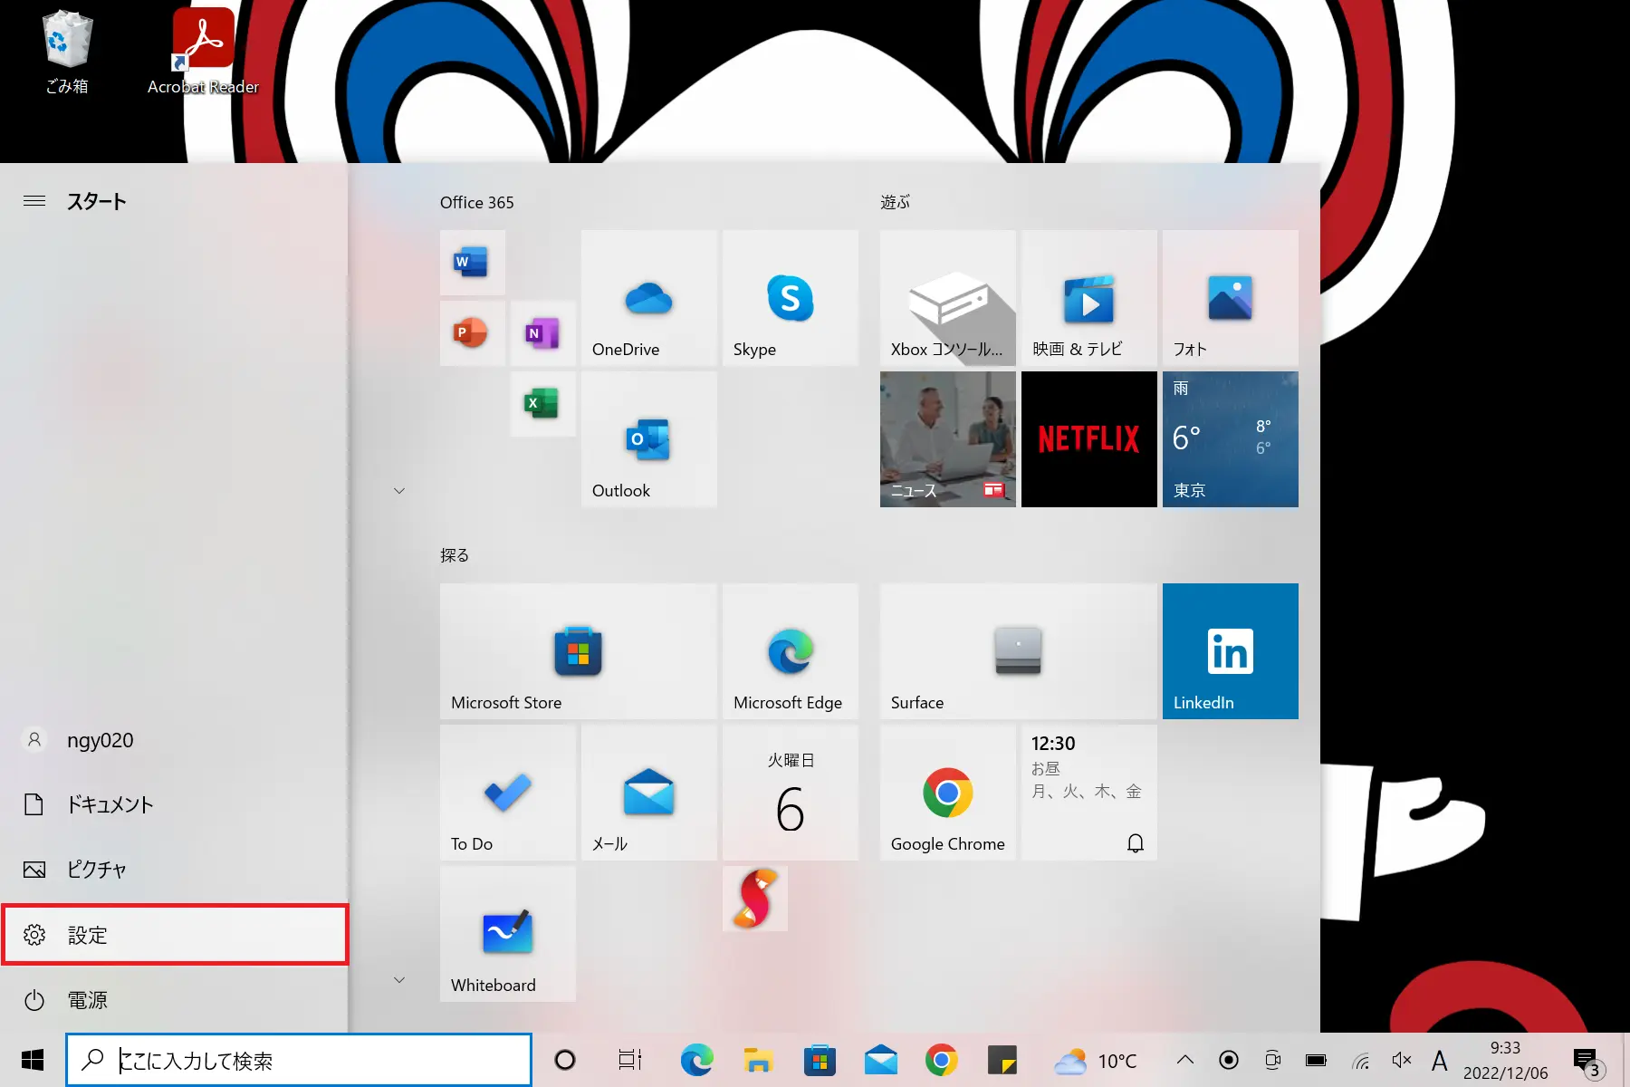Open Task View on the taskbar

630,1060
